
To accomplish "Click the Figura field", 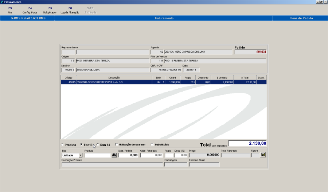I will point(255,155).
